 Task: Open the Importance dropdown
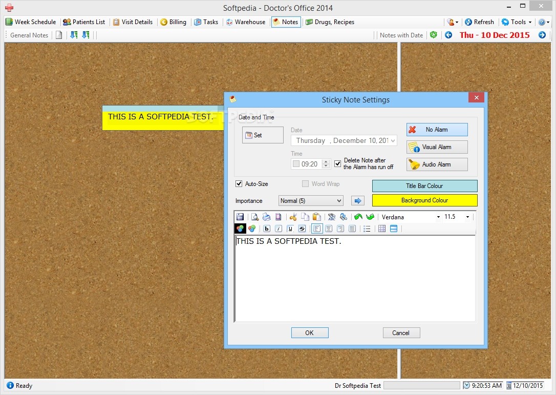click(339, 200)
